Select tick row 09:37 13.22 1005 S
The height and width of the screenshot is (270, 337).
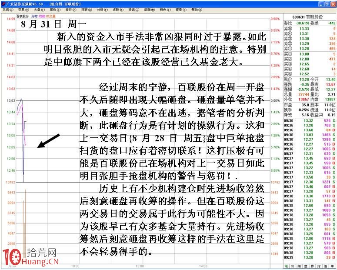310,168
